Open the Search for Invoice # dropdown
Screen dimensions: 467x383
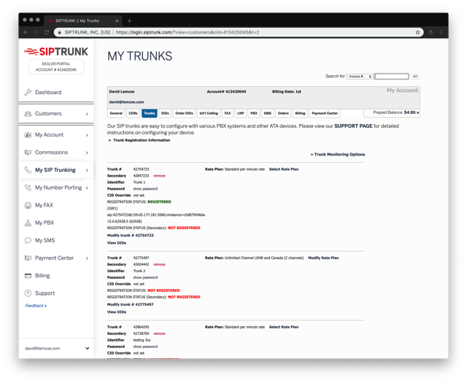point(360,77)
